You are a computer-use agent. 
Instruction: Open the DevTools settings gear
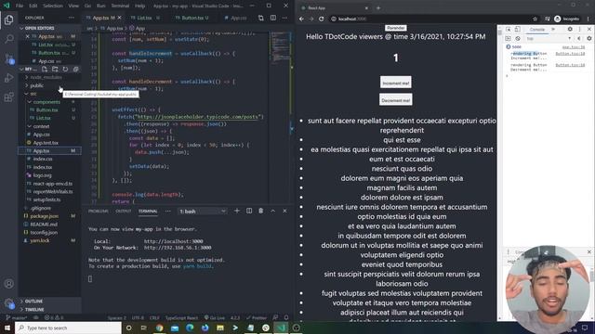(x=570, y=29)
